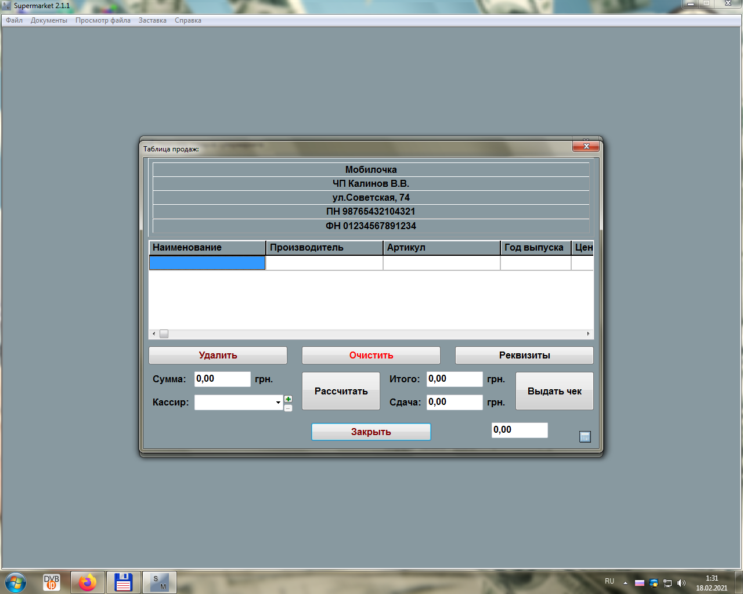This screenshot has width=743, height=594.
Task: Click the table scrollbar right arrow
Action: (x=588, y=334)
